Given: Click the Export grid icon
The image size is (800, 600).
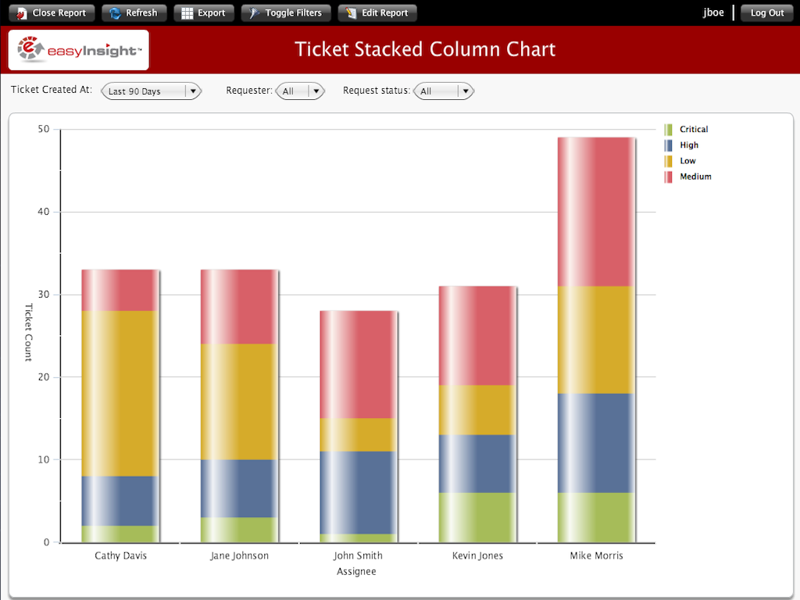Looking at the screenshot, I should click(x=187, y=13).
